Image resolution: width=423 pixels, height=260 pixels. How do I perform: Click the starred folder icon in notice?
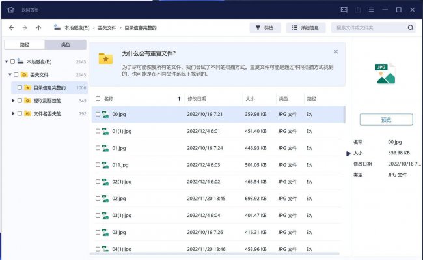click(105, 59)
